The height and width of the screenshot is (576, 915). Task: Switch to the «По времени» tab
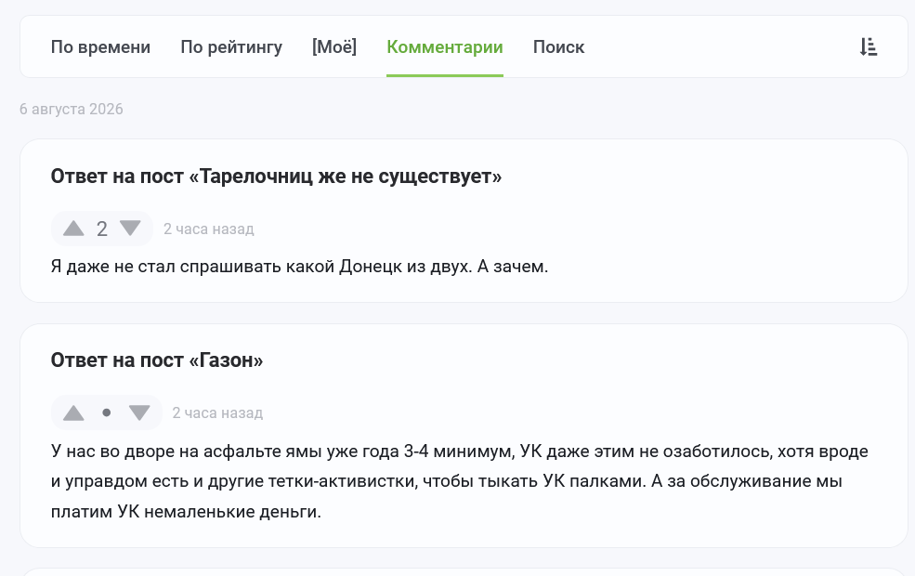[100, 46]
